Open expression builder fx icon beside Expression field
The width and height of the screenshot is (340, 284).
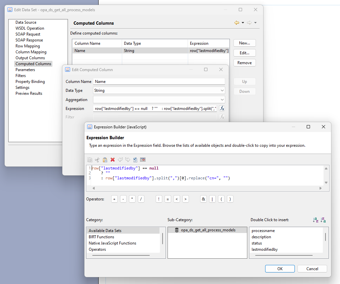pos(222,108)
